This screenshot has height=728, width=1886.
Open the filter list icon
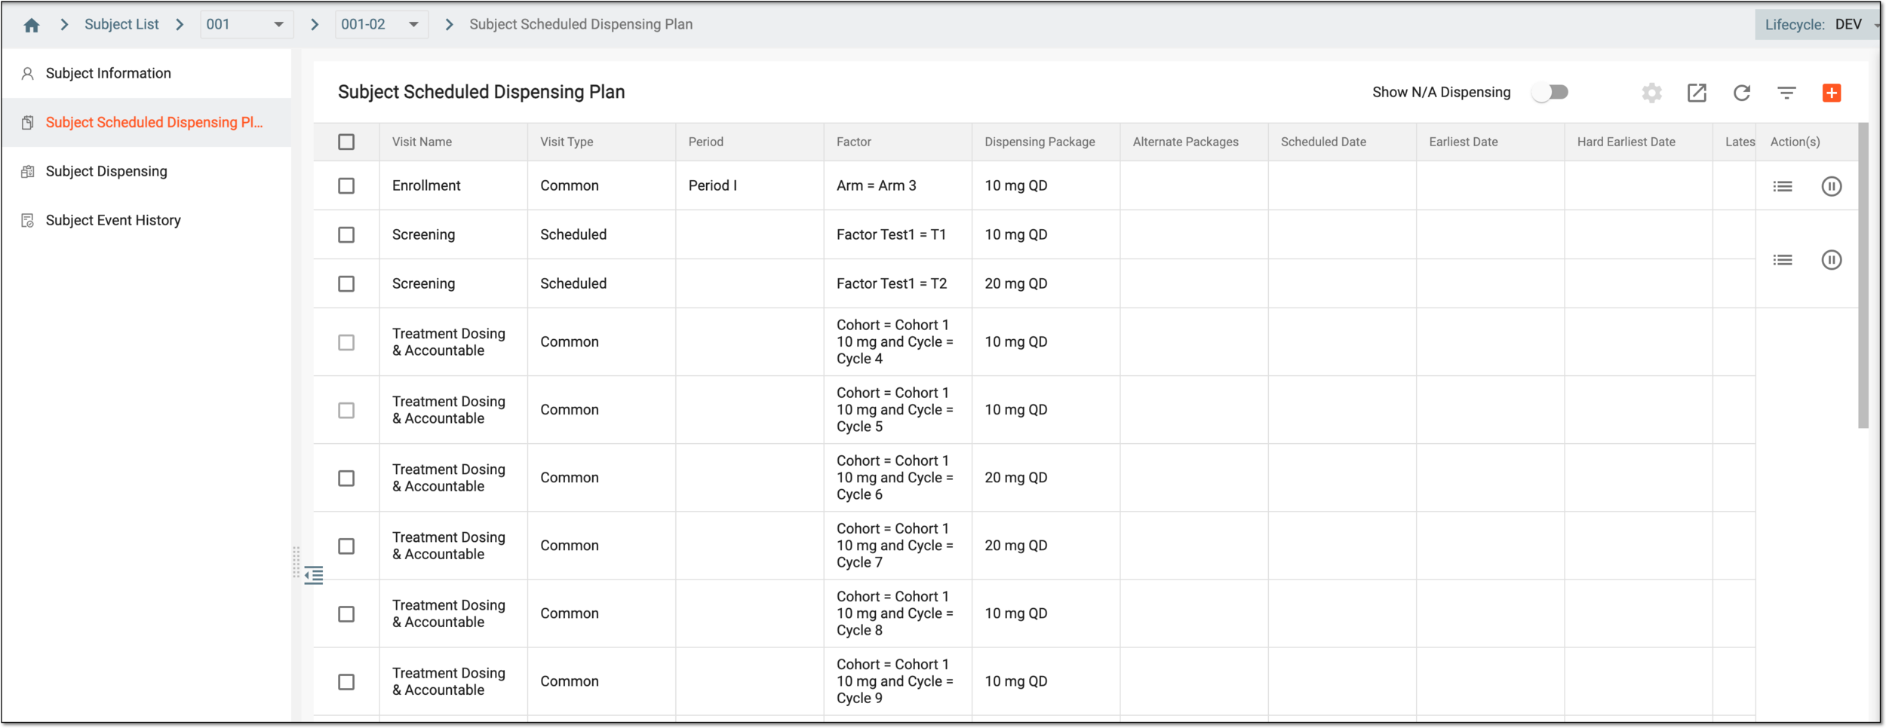click(x=1786, y=93)
